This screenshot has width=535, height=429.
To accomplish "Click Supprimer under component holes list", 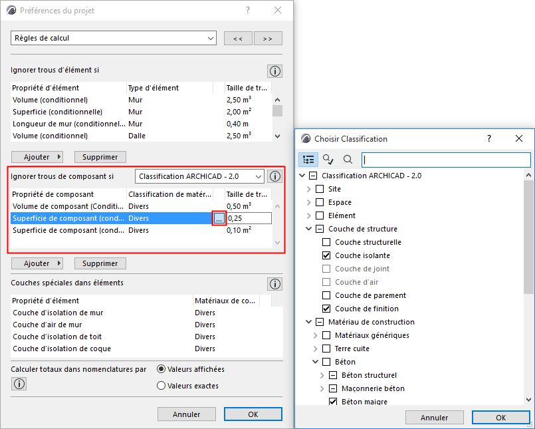I will (100, 263).
